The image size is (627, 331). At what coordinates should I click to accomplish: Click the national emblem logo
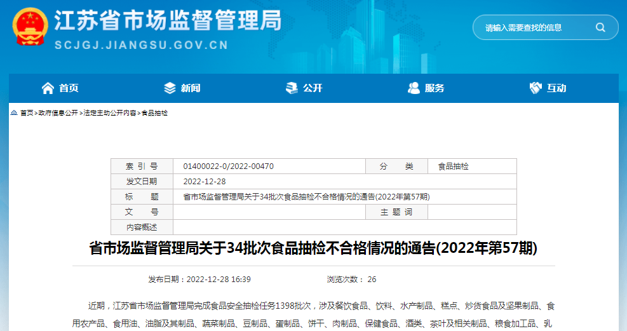pos(30,28)
